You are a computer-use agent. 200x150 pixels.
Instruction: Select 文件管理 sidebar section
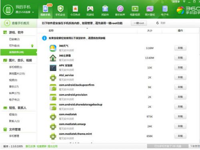(15, 129)
